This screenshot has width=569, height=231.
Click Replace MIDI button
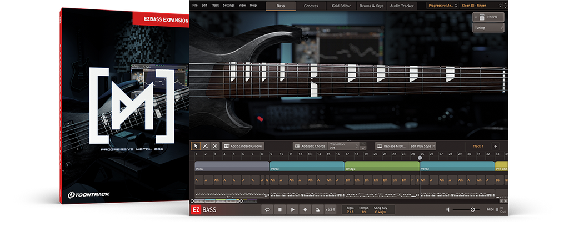pos(392,146)
